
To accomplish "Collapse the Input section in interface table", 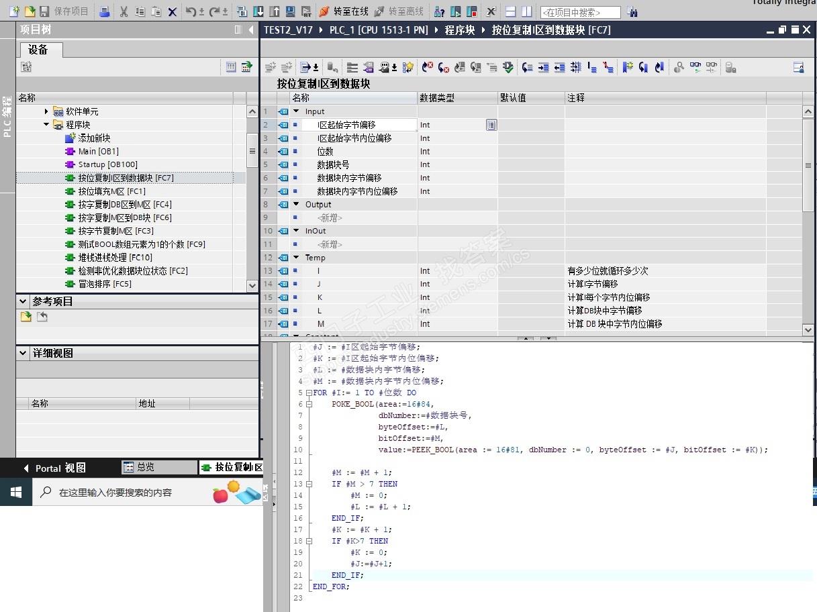I will [x=296, y=111].
